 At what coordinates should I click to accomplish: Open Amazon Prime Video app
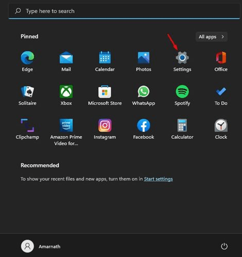[66, 132]
